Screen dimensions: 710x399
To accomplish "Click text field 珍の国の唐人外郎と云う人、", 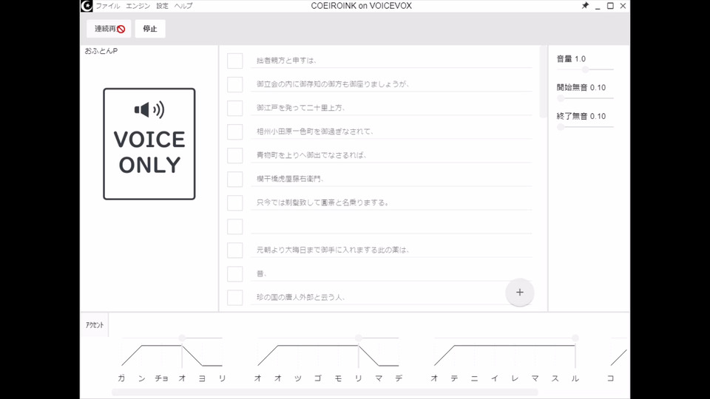I will point(391,297).
